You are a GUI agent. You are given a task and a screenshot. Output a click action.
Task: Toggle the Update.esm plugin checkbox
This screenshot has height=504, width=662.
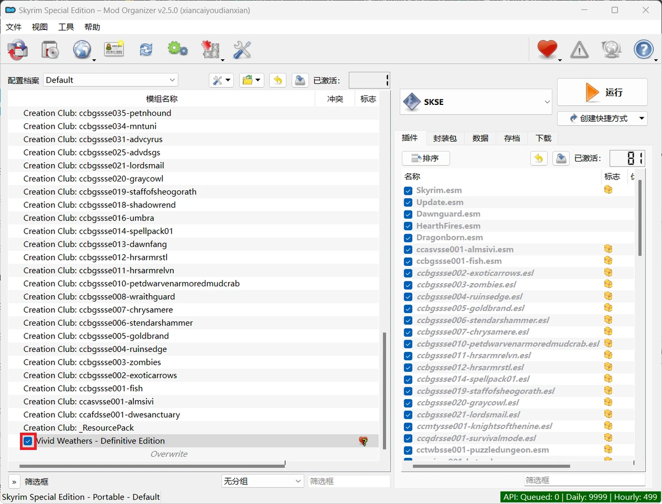408,202
